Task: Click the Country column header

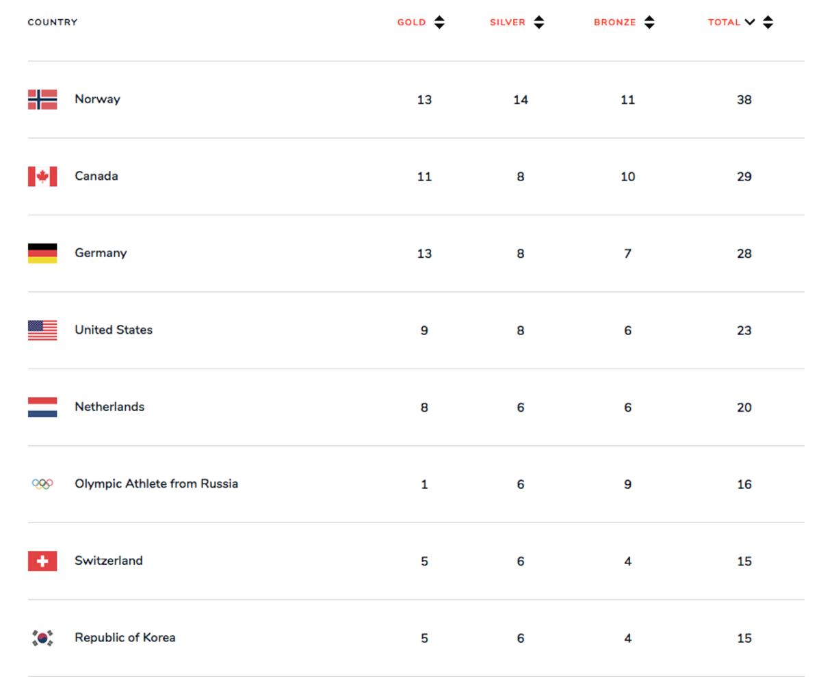Action: click(x=53, y=23)
